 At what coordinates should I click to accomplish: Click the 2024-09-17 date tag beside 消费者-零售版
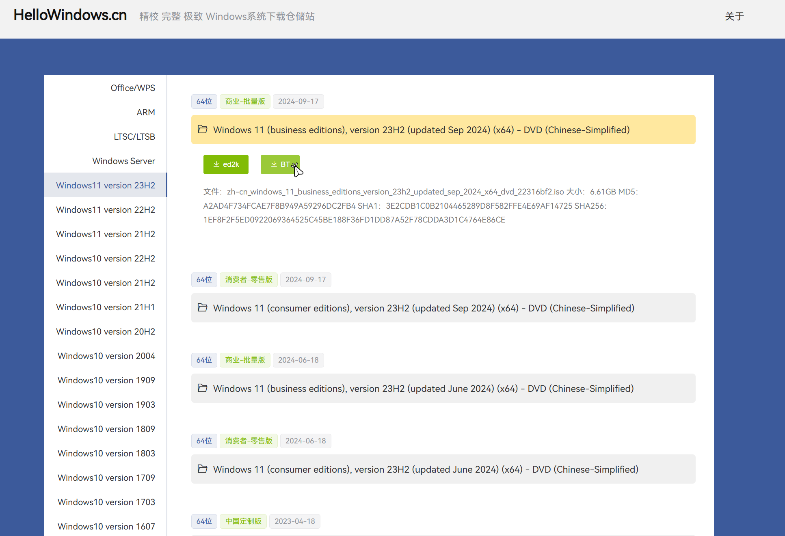pos(305,279)
